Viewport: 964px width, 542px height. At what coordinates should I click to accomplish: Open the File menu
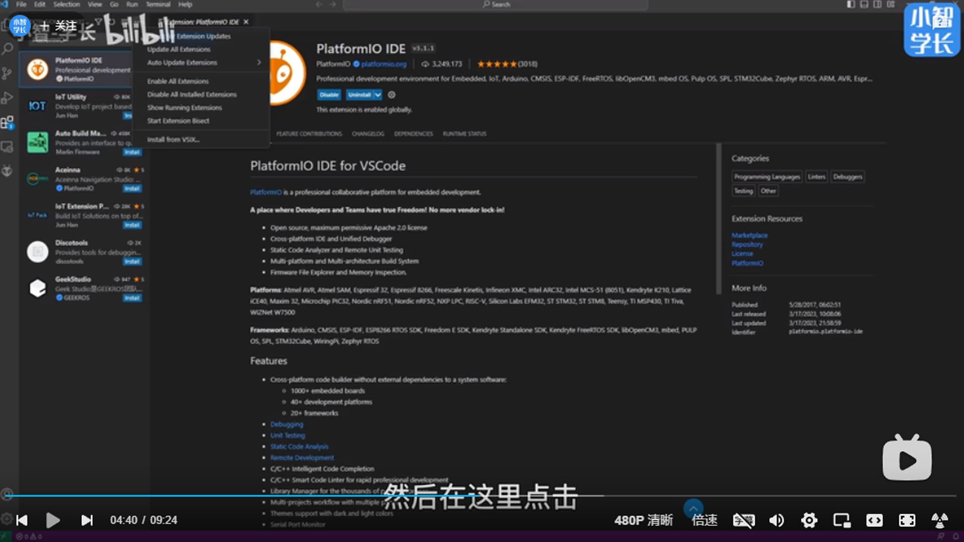coord(21,5)
